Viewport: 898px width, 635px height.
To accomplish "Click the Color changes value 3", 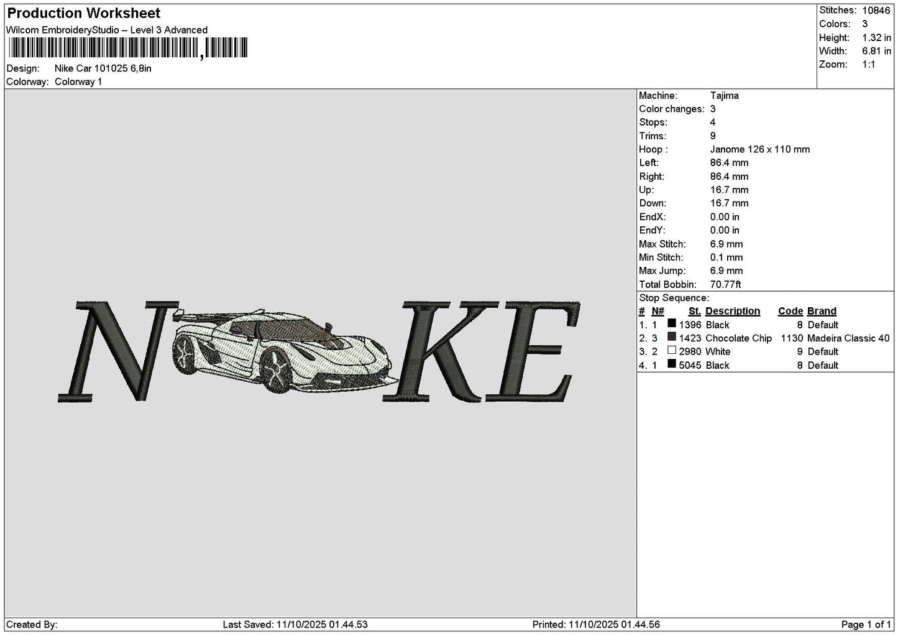I will point(713,109).
